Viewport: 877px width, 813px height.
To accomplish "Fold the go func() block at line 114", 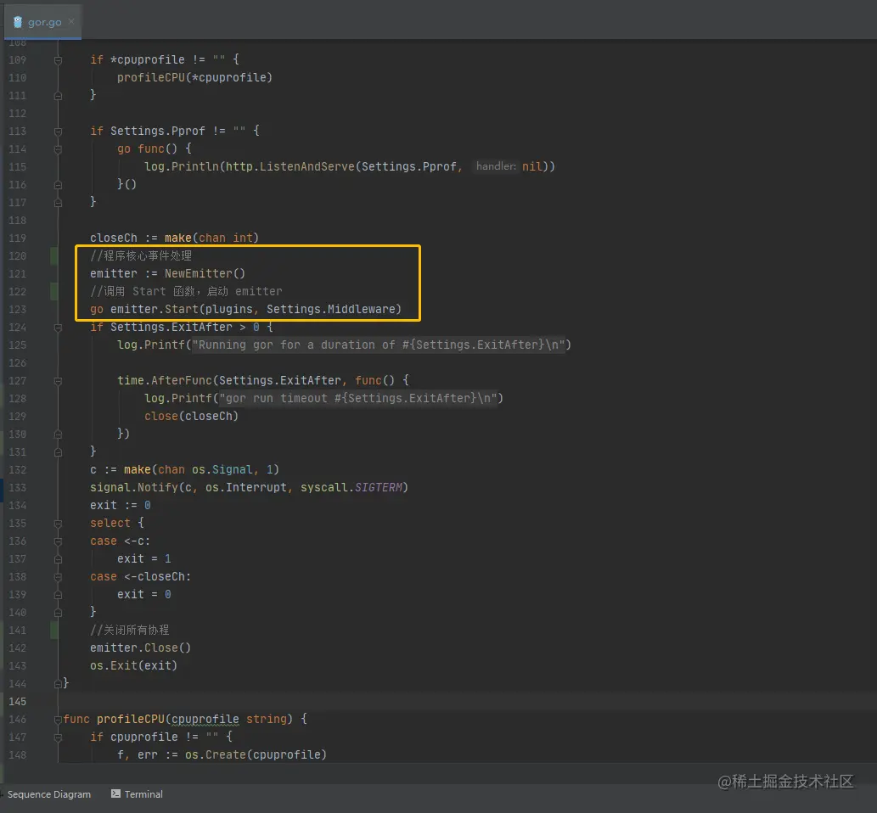I will (58, 149).
